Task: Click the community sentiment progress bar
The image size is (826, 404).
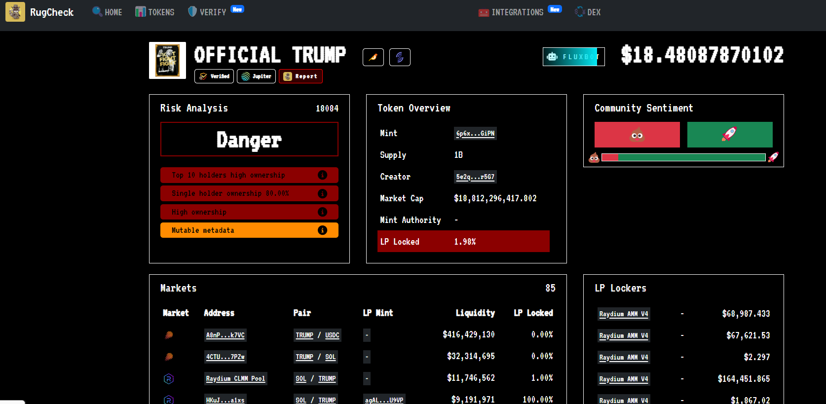Action: pyautogui.click(x=683, y=157)
